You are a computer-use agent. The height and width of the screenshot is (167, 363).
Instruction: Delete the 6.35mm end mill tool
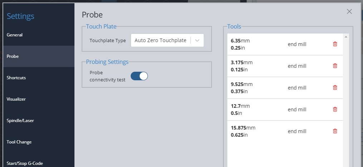click(x=335, y=44)
